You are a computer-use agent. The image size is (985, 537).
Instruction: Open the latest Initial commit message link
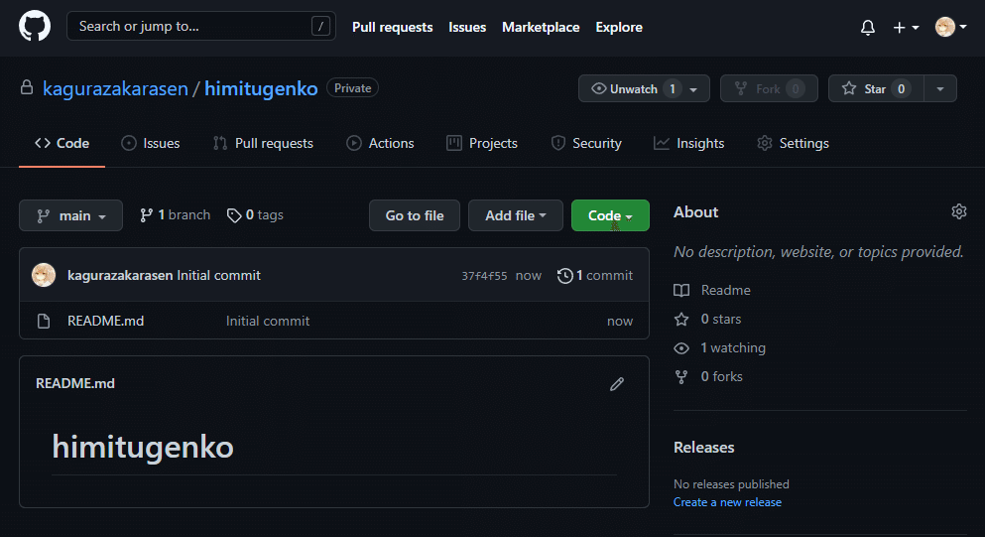(x=218, y=275)
